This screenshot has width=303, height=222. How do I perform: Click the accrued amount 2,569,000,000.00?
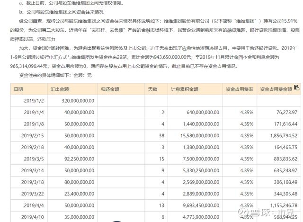coord(201,182)
